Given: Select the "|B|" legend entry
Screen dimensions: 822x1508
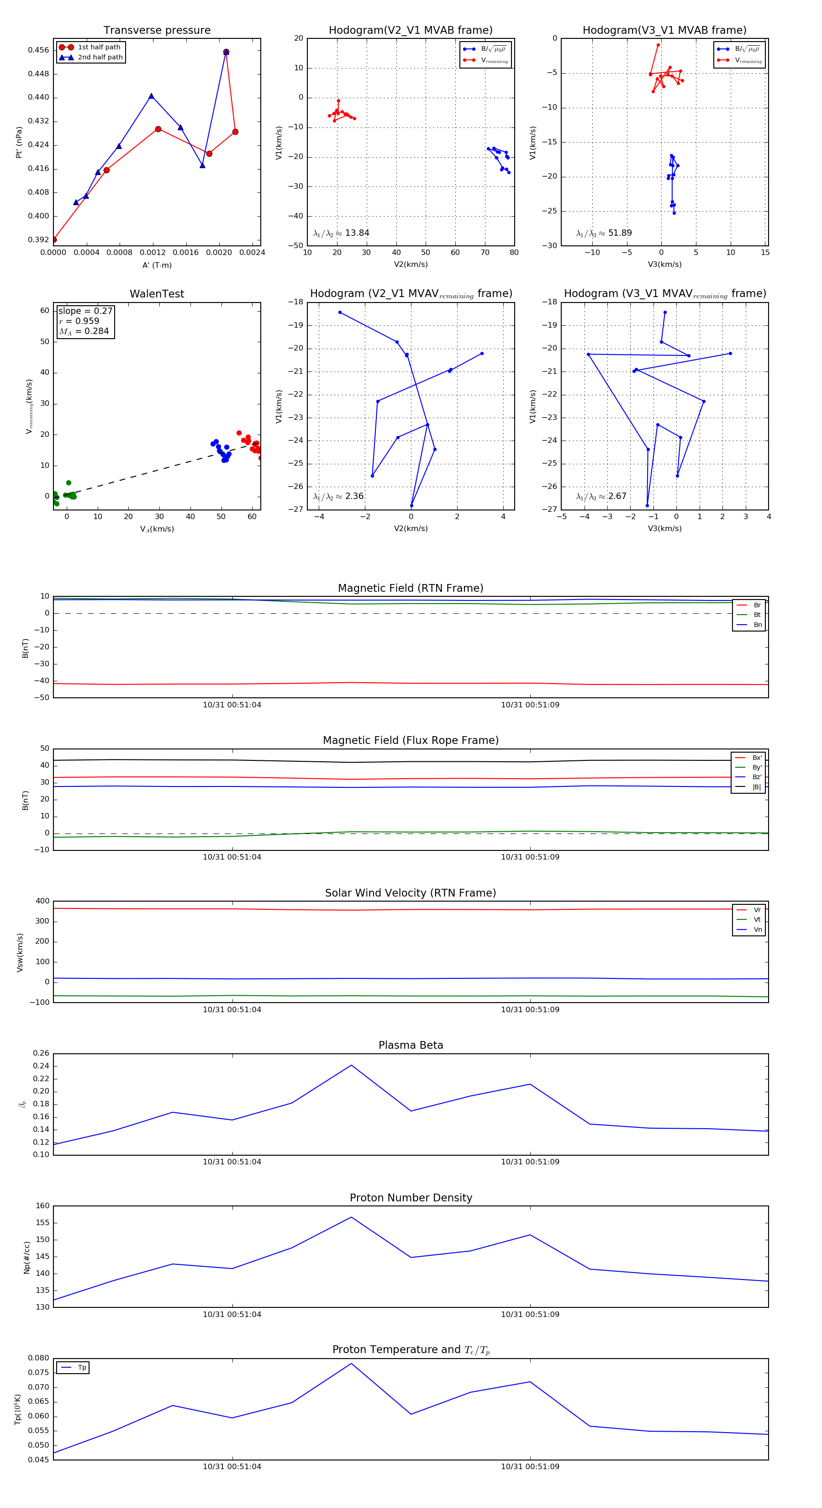Looking at the screenshot, I should (748, 787).
